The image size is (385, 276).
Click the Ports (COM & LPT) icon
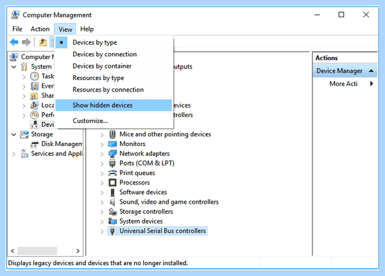(112, 163)
